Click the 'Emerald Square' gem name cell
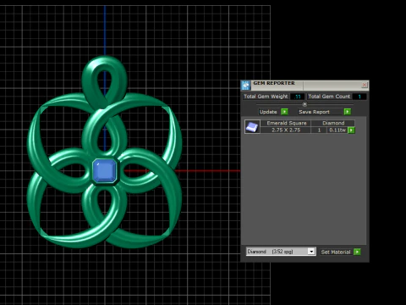The image size is (406, 305). click(287, 123)
